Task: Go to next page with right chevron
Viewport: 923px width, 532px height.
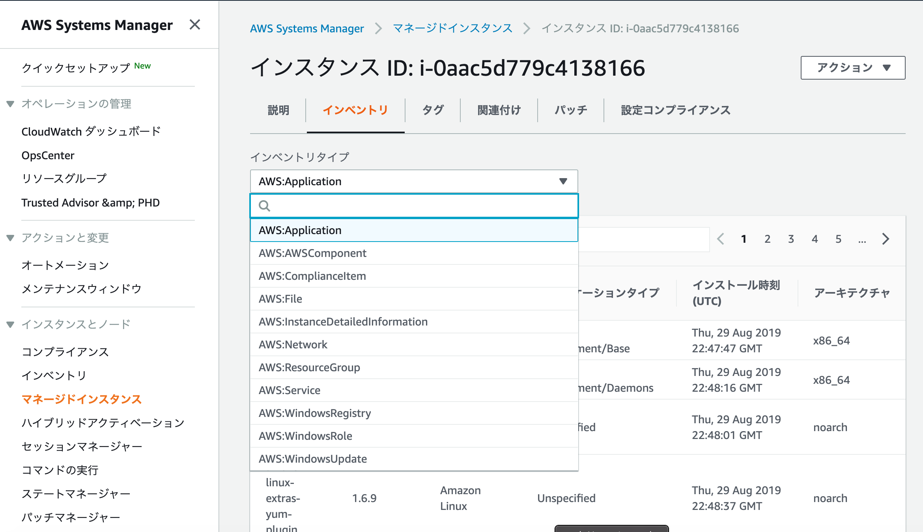Action: (886, 239)
